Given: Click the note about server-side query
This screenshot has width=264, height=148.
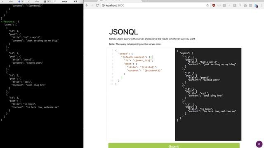Looking at the screenshot, I should pos(135,44).
